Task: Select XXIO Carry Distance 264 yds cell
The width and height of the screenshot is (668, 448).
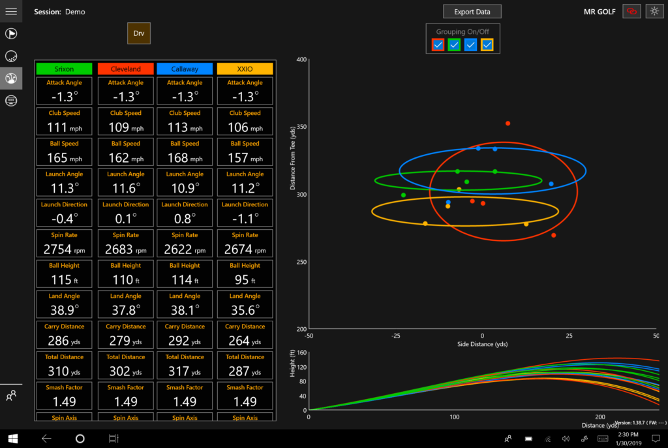Action: point(245,335)
